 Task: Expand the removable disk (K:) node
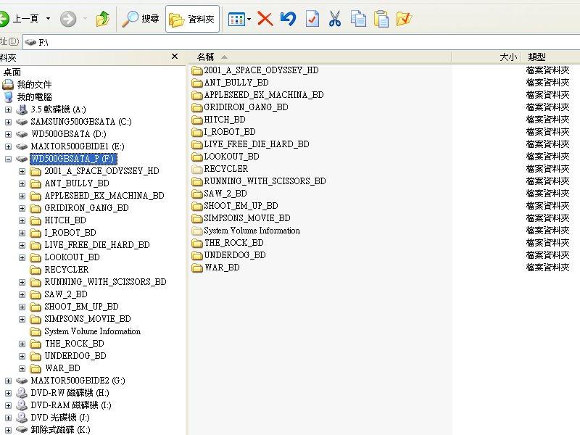pyautogui.click(x=8, y=430)
